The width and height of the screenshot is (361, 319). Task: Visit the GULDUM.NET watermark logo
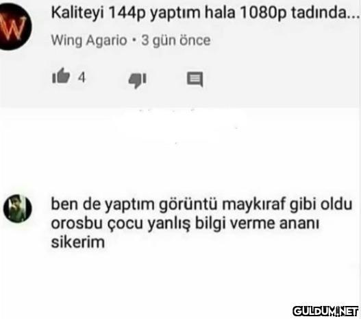(325, 311)
